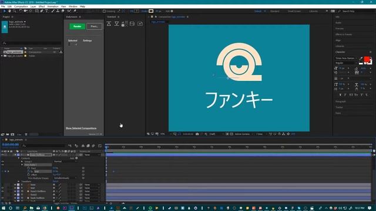Select the Clone Stamp tool
The width and height of the screenshot is (376, 211).
(58, 11)
